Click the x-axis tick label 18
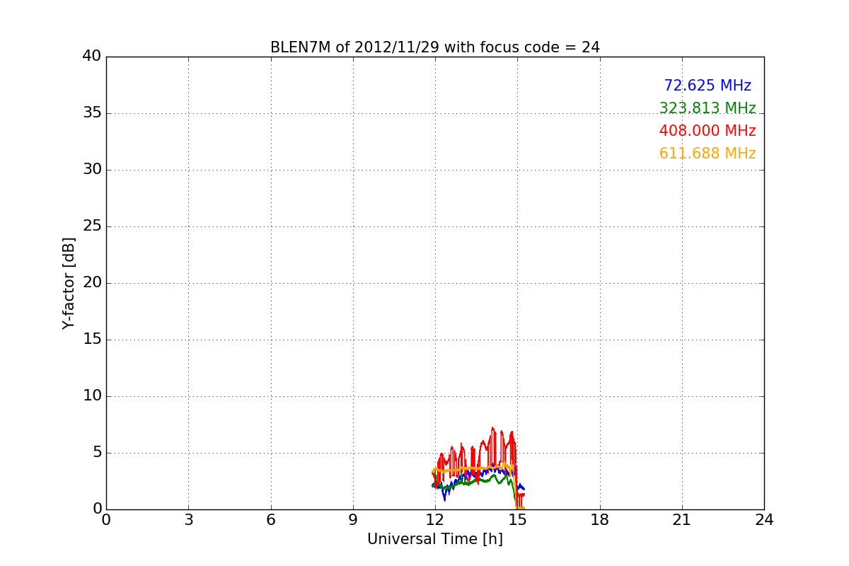 [600, 520]
